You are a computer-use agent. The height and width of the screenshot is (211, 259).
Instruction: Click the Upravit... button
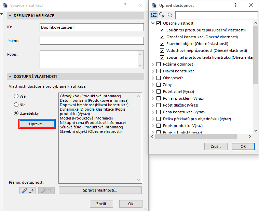click(37, 124)
